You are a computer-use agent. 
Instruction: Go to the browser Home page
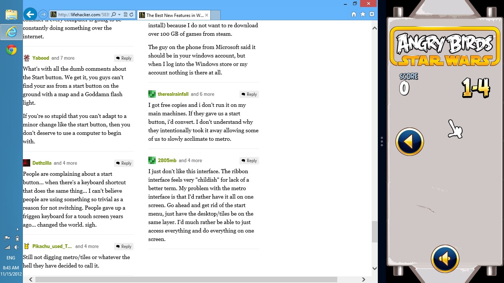353,14
